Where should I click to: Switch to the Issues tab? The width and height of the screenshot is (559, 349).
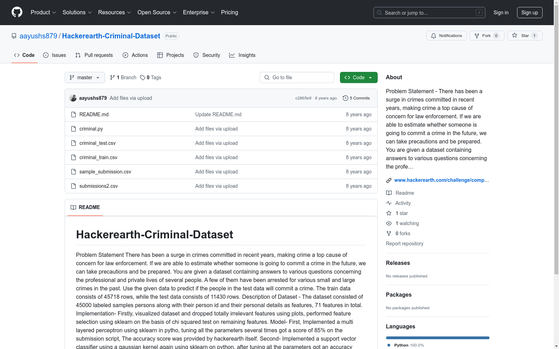(x=55, y=55)
